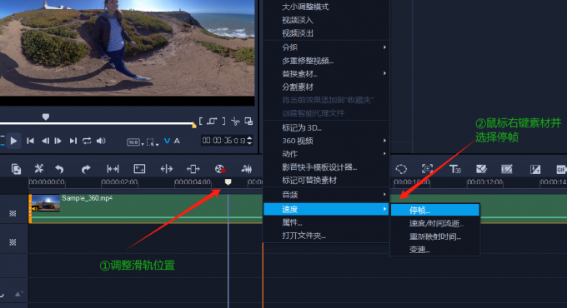
Task: Choose 影音快手模板设计器 menu entry
Action: coord(319,167)
